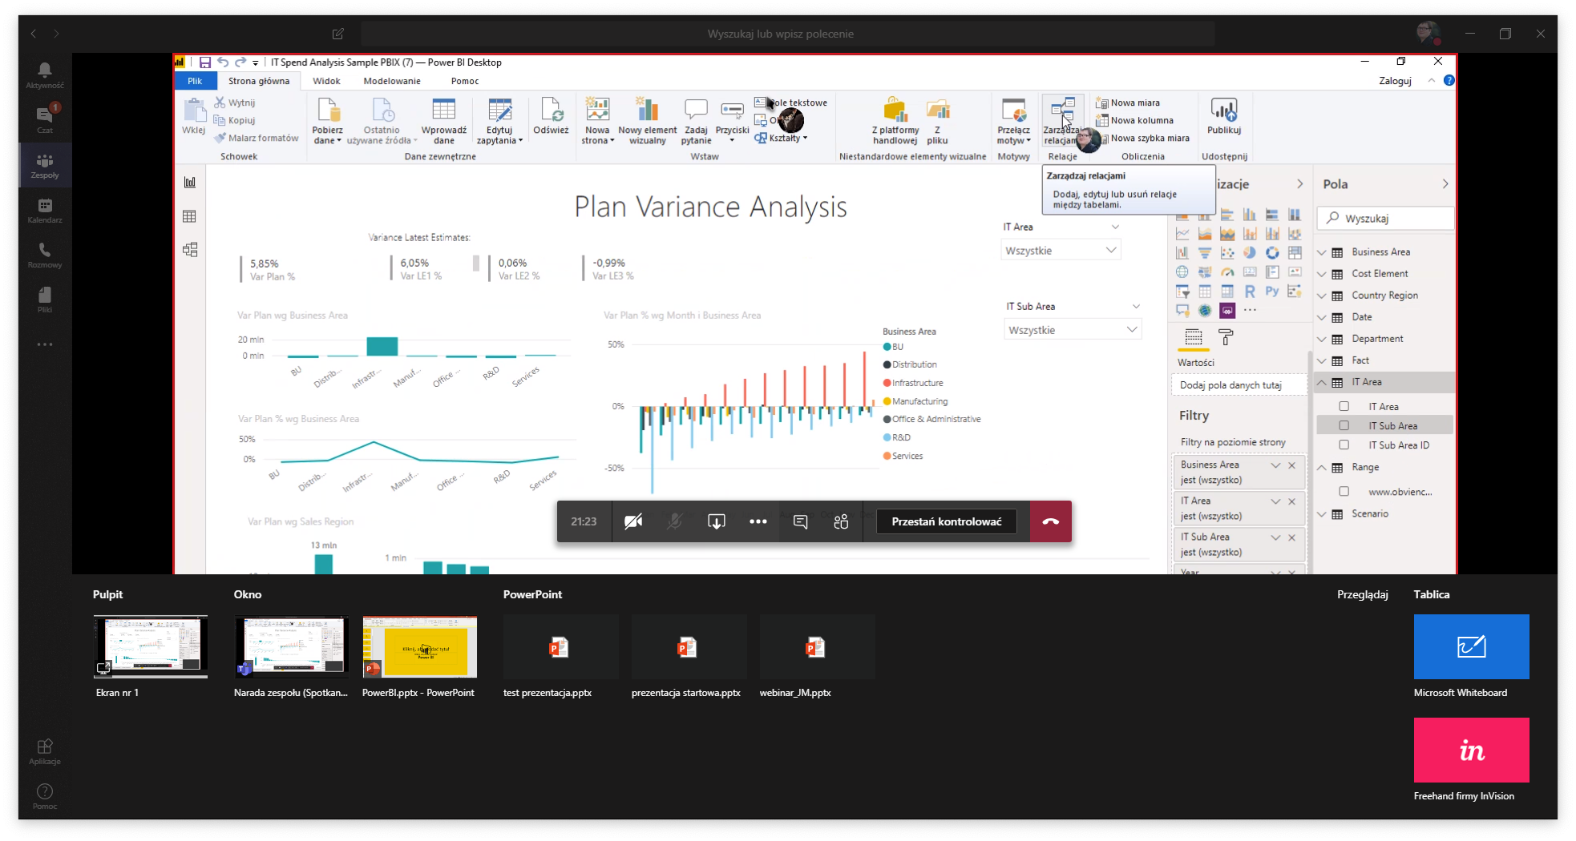1576x841 pixels.
Task: Open Aplikacje in the Teams sidebar
Action: 45,751
